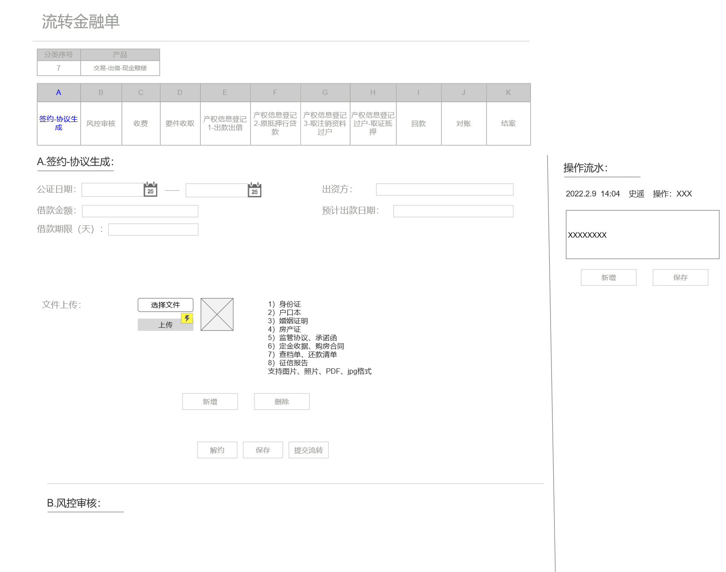Click the 上传 button

point(166,325)
